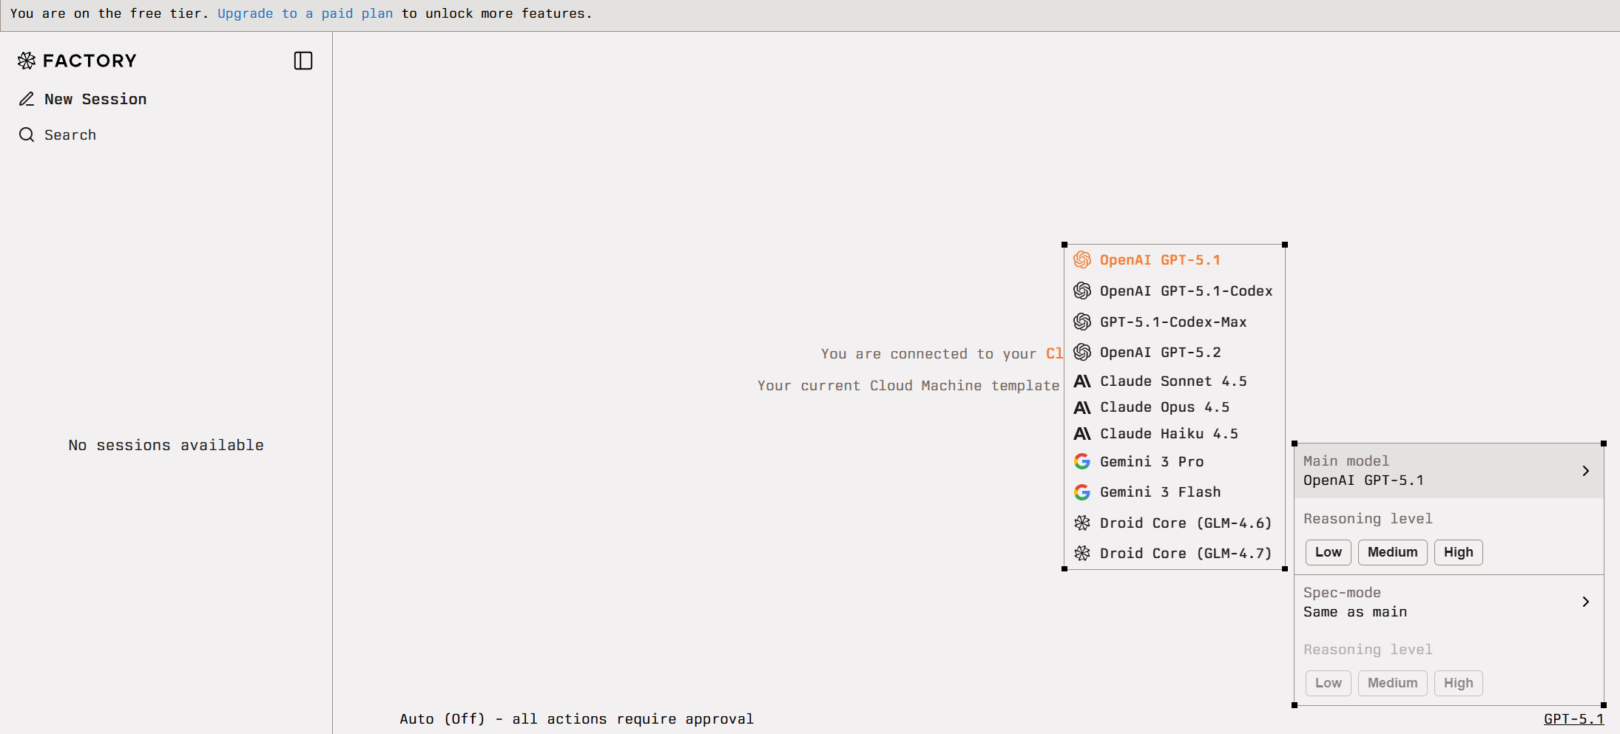The width and height of the screenshot is (1620, 734).
Task: Click 'Your current Cloud Machine template' text
Action: click(x=908, y=385)
